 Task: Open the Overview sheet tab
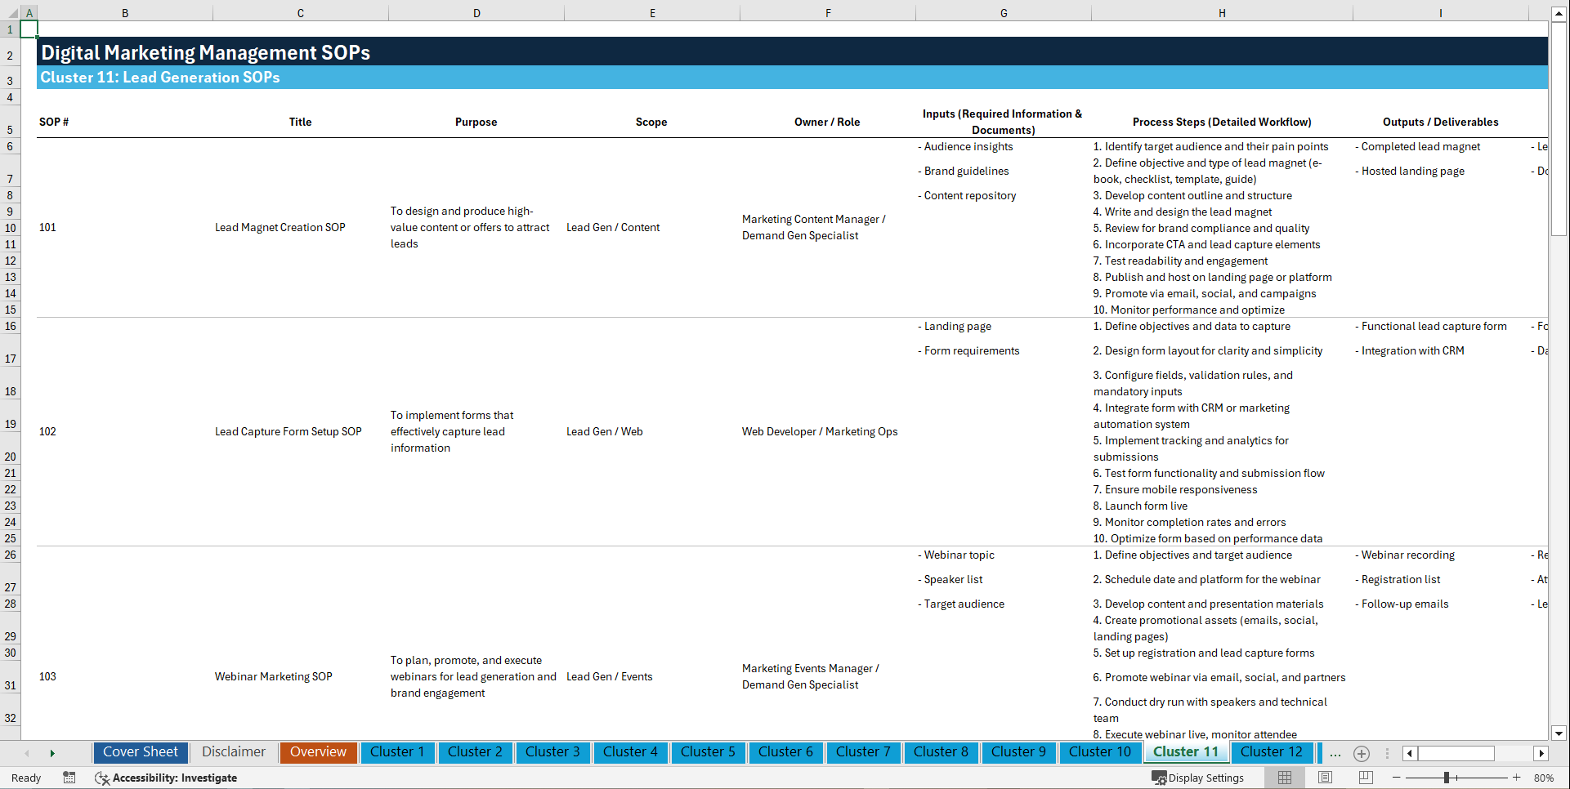(318, 752)
